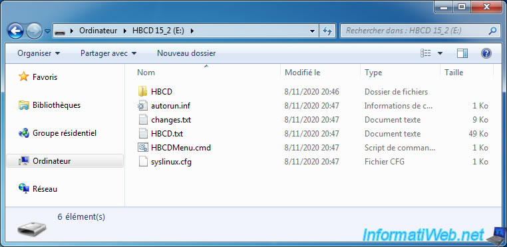Click the Bibliothèques folder icon

[x=23, y=105]
